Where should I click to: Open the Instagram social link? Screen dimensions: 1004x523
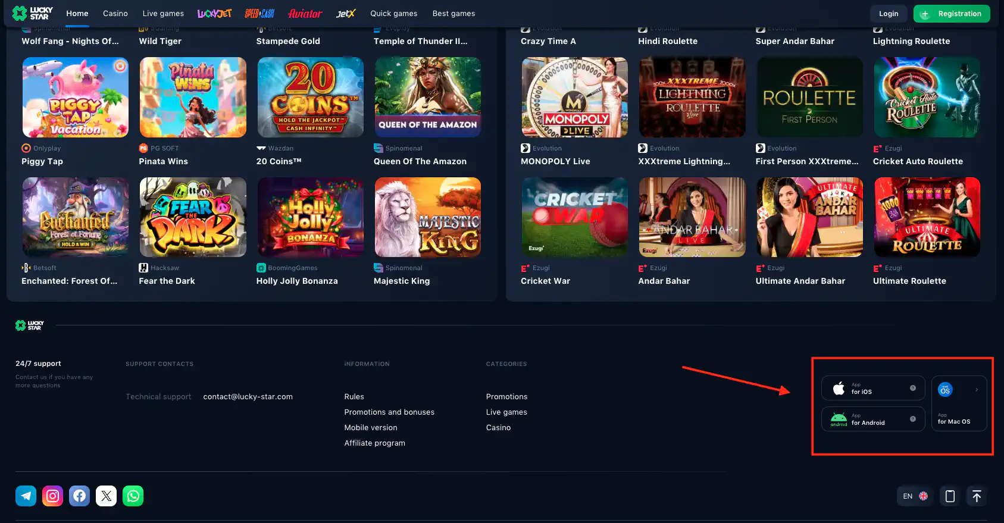pyautogui.click(x=52, y=496)
